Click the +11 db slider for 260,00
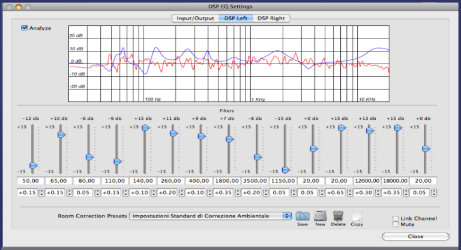This screenshot has height=250, width=461. click(x=173, y=133)
